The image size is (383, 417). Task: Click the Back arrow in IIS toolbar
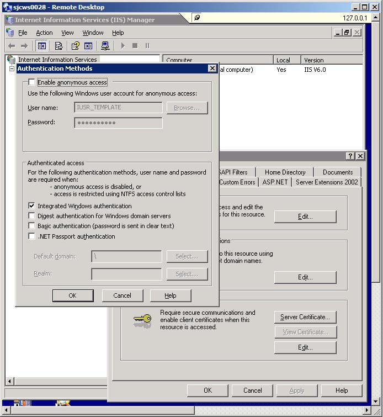[x=11, y=46]
